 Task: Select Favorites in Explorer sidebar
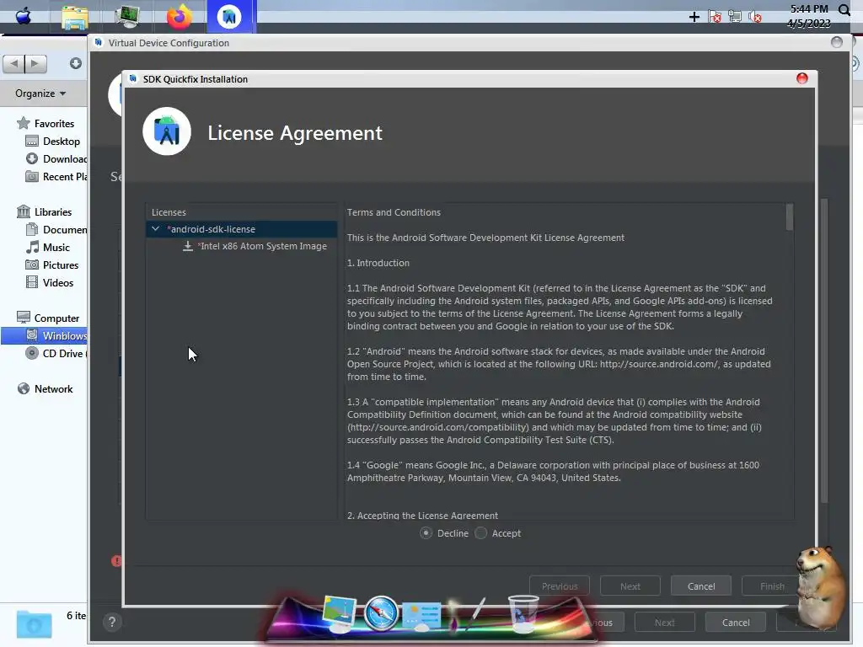54,124
